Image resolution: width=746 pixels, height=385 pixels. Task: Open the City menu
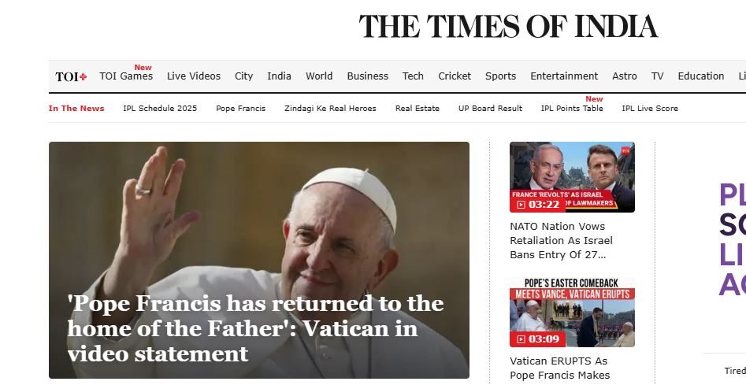coord(243,76)
